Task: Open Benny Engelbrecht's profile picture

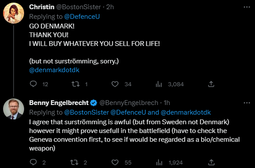Action: (x=14, y=109)
